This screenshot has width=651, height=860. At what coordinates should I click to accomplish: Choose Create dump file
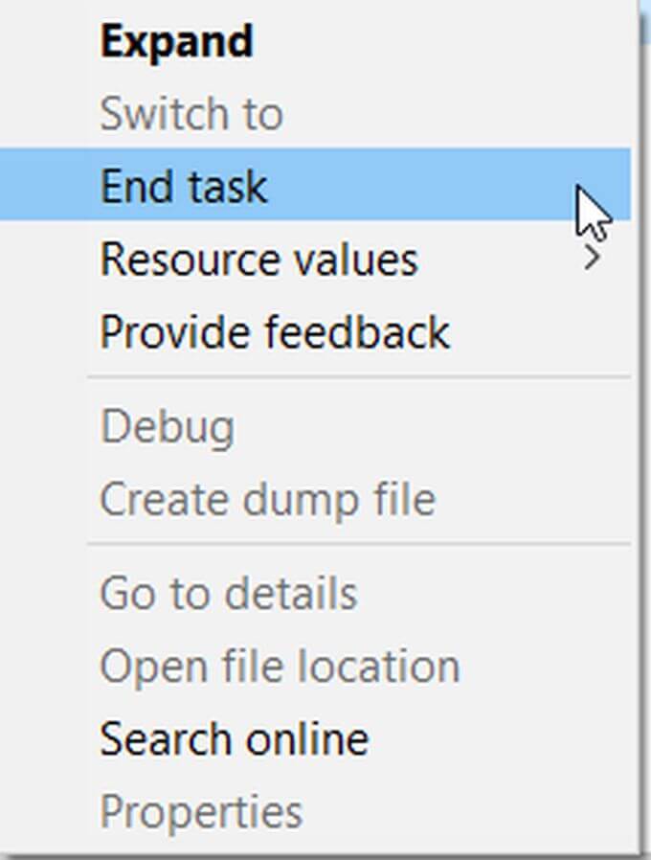[267, 499]
